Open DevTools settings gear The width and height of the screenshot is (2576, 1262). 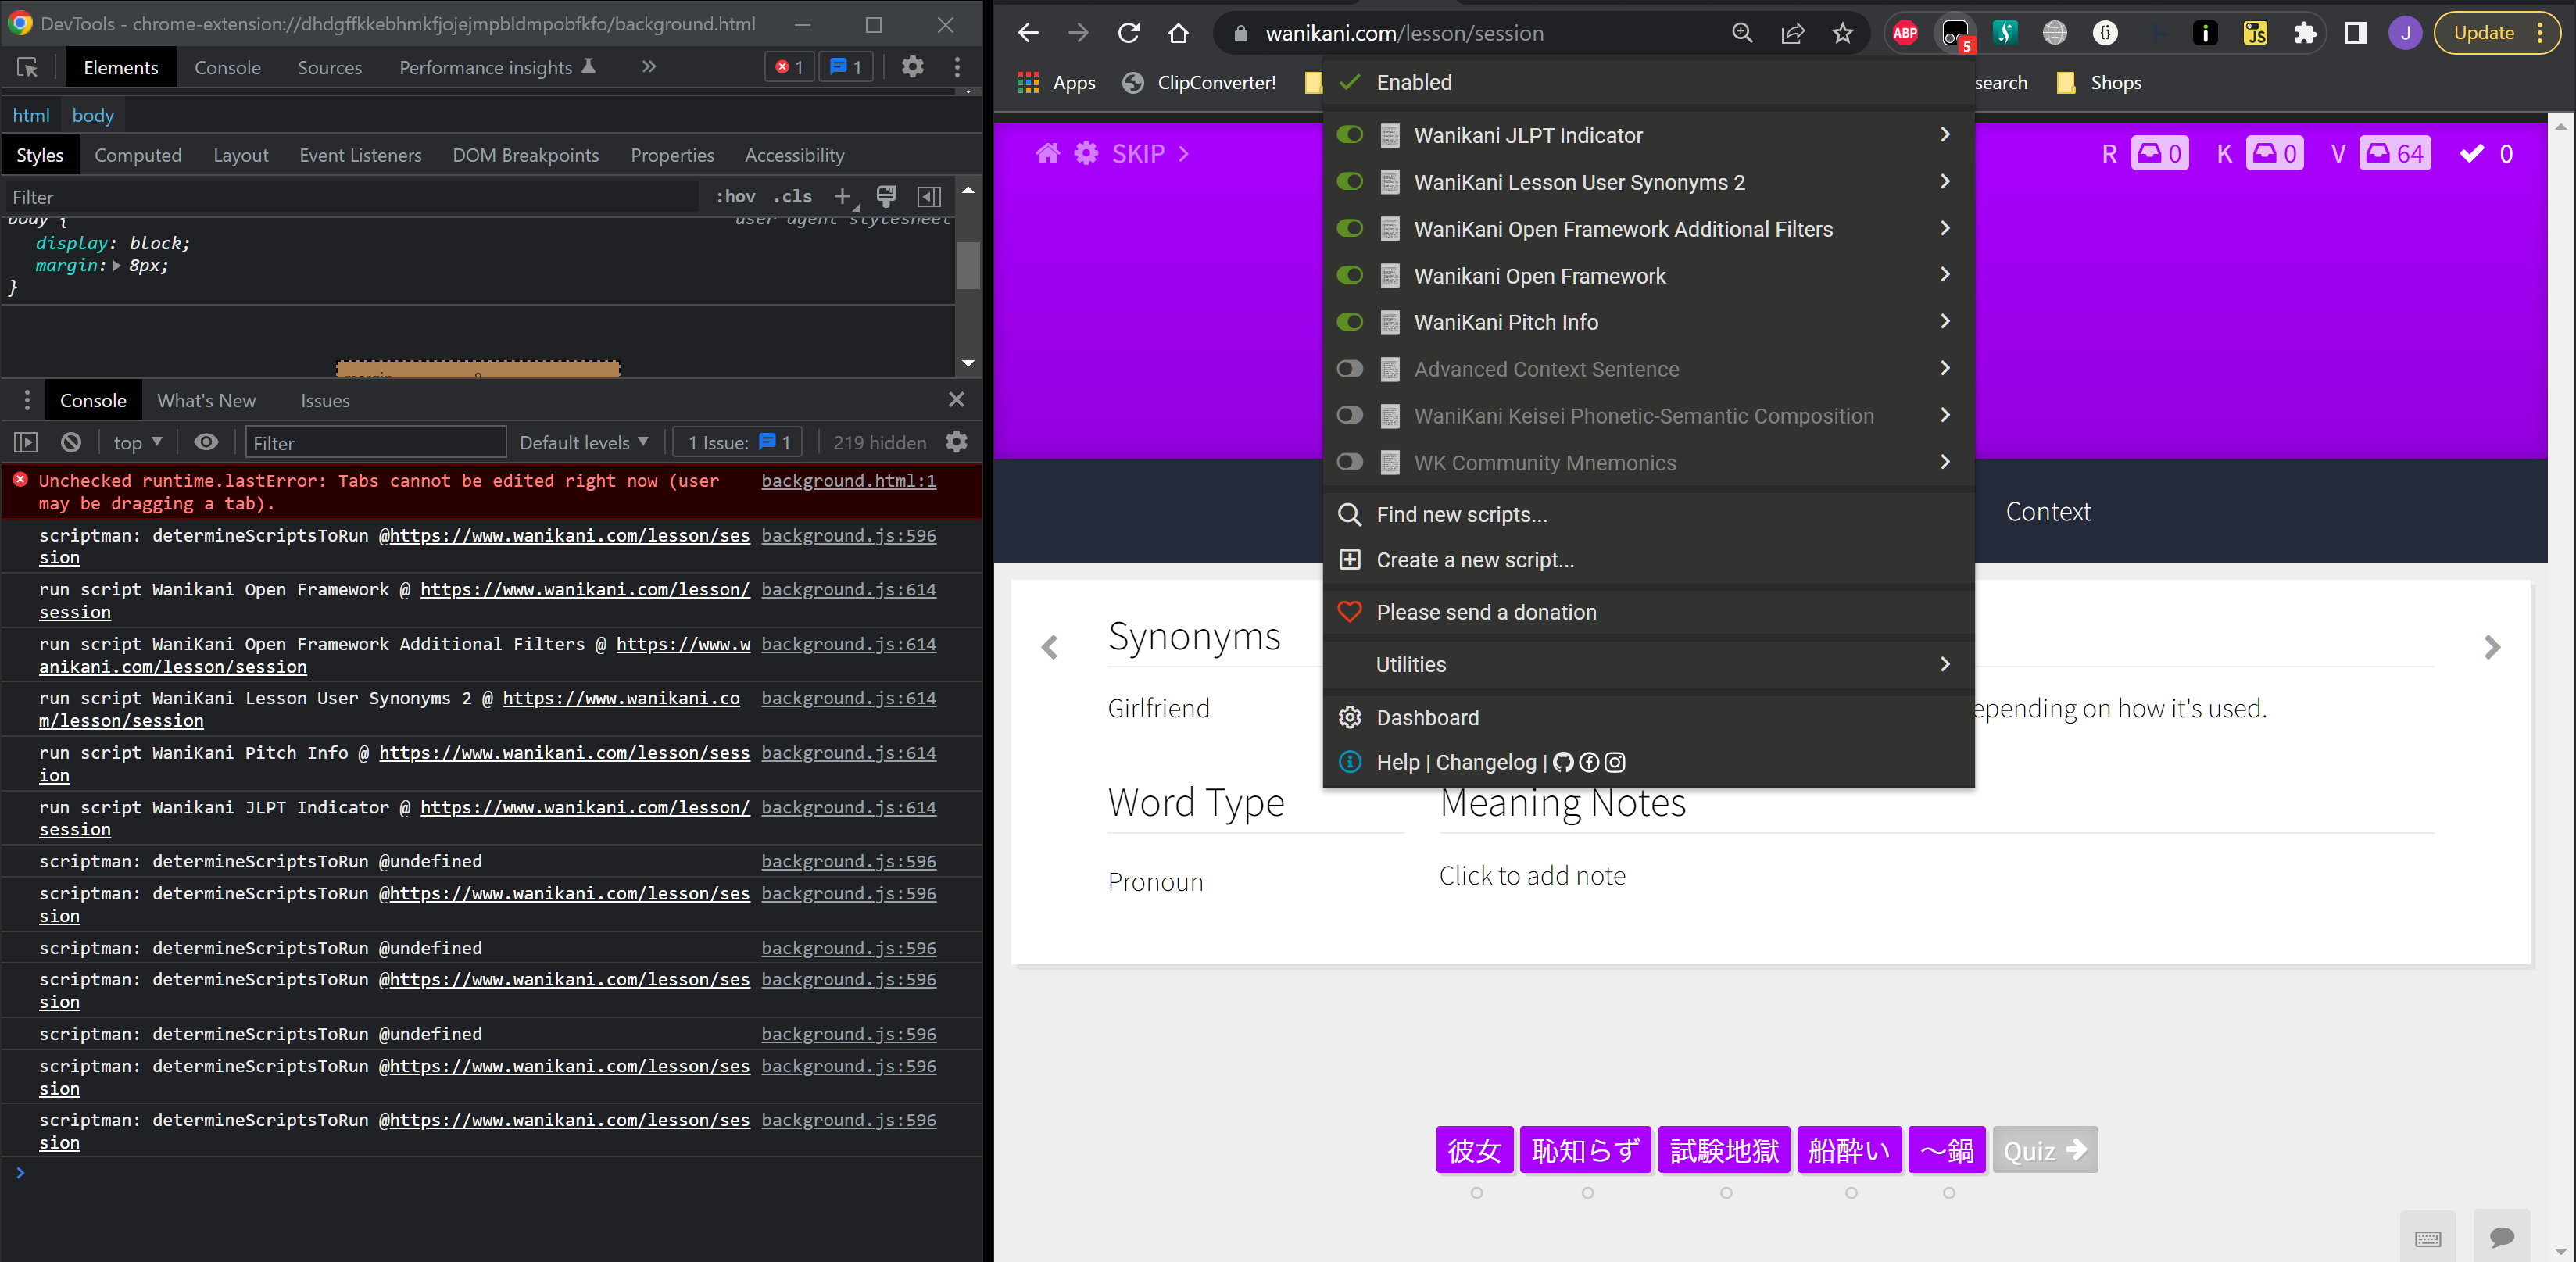[x=912, y=67]
